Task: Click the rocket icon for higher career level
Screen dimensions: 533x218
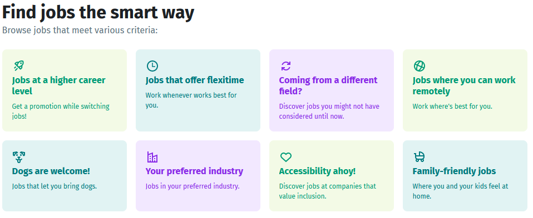Action: pos(19,66)
